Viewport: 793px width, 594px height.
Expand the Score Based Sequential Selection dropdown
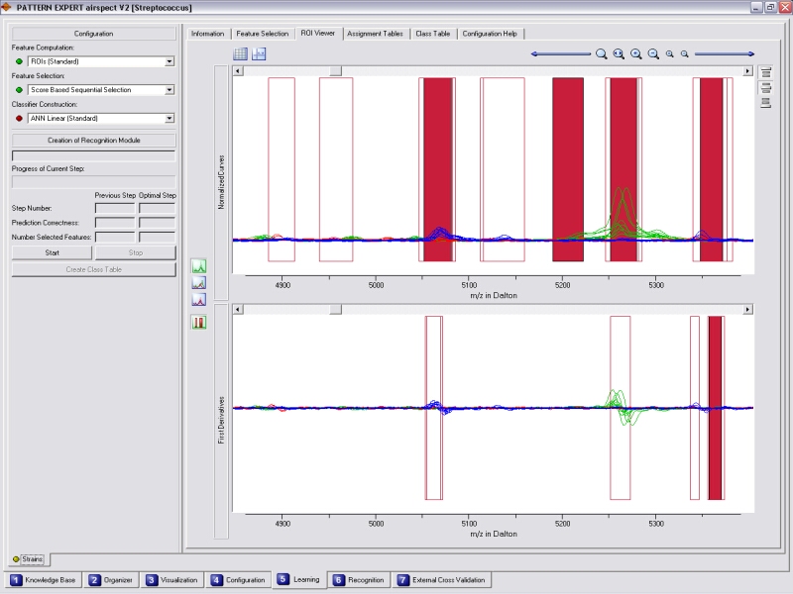click(x=170, y=90)
